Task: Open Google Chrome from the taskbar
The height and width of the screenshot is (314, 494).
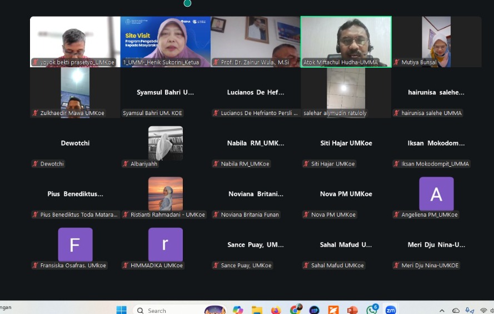Action: tap(296, 310)
